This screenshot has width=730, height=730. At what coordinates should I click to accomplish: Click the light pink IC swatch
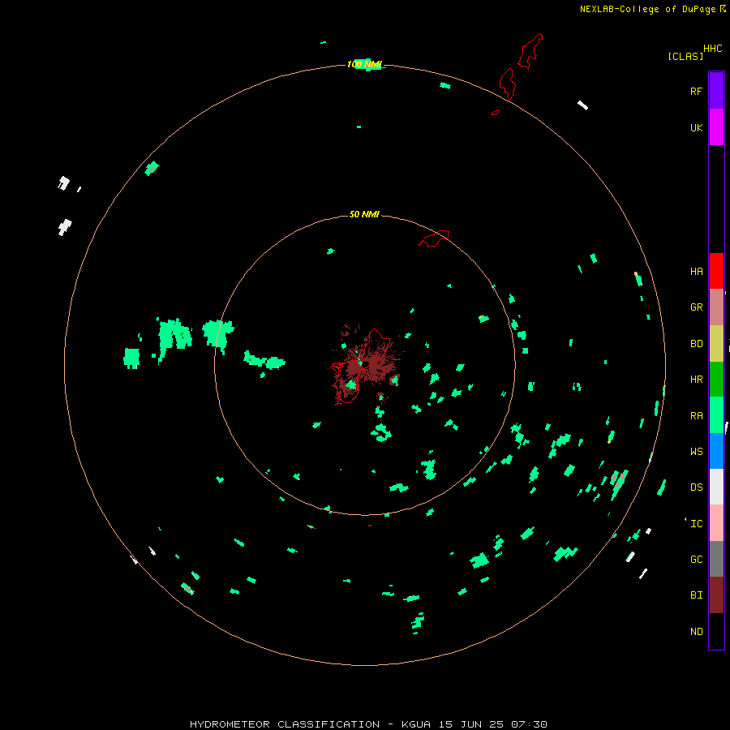tap(716, 523)
